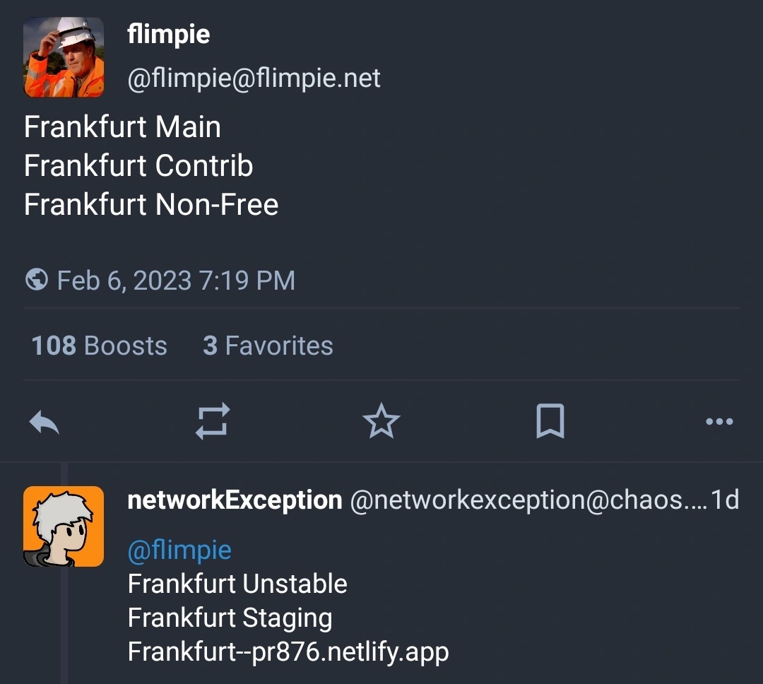Viewport: 763px width, 684px height.
Task: Open networkException's cartoon avatar
Action: point(64,526)
